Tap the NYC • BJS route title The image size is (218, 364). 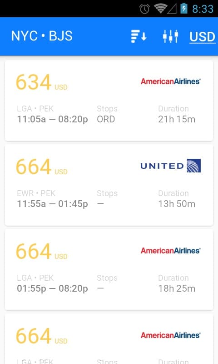pyautogui.click(x=42, y=36)
